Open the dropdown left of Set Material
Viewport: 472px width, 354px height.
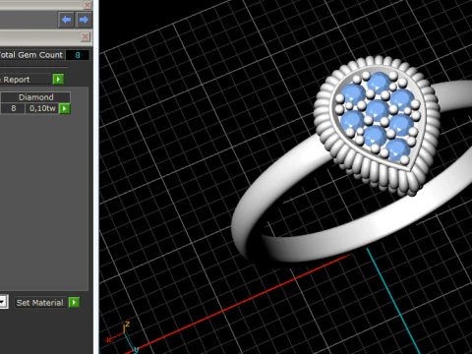[x=3, y=302]
